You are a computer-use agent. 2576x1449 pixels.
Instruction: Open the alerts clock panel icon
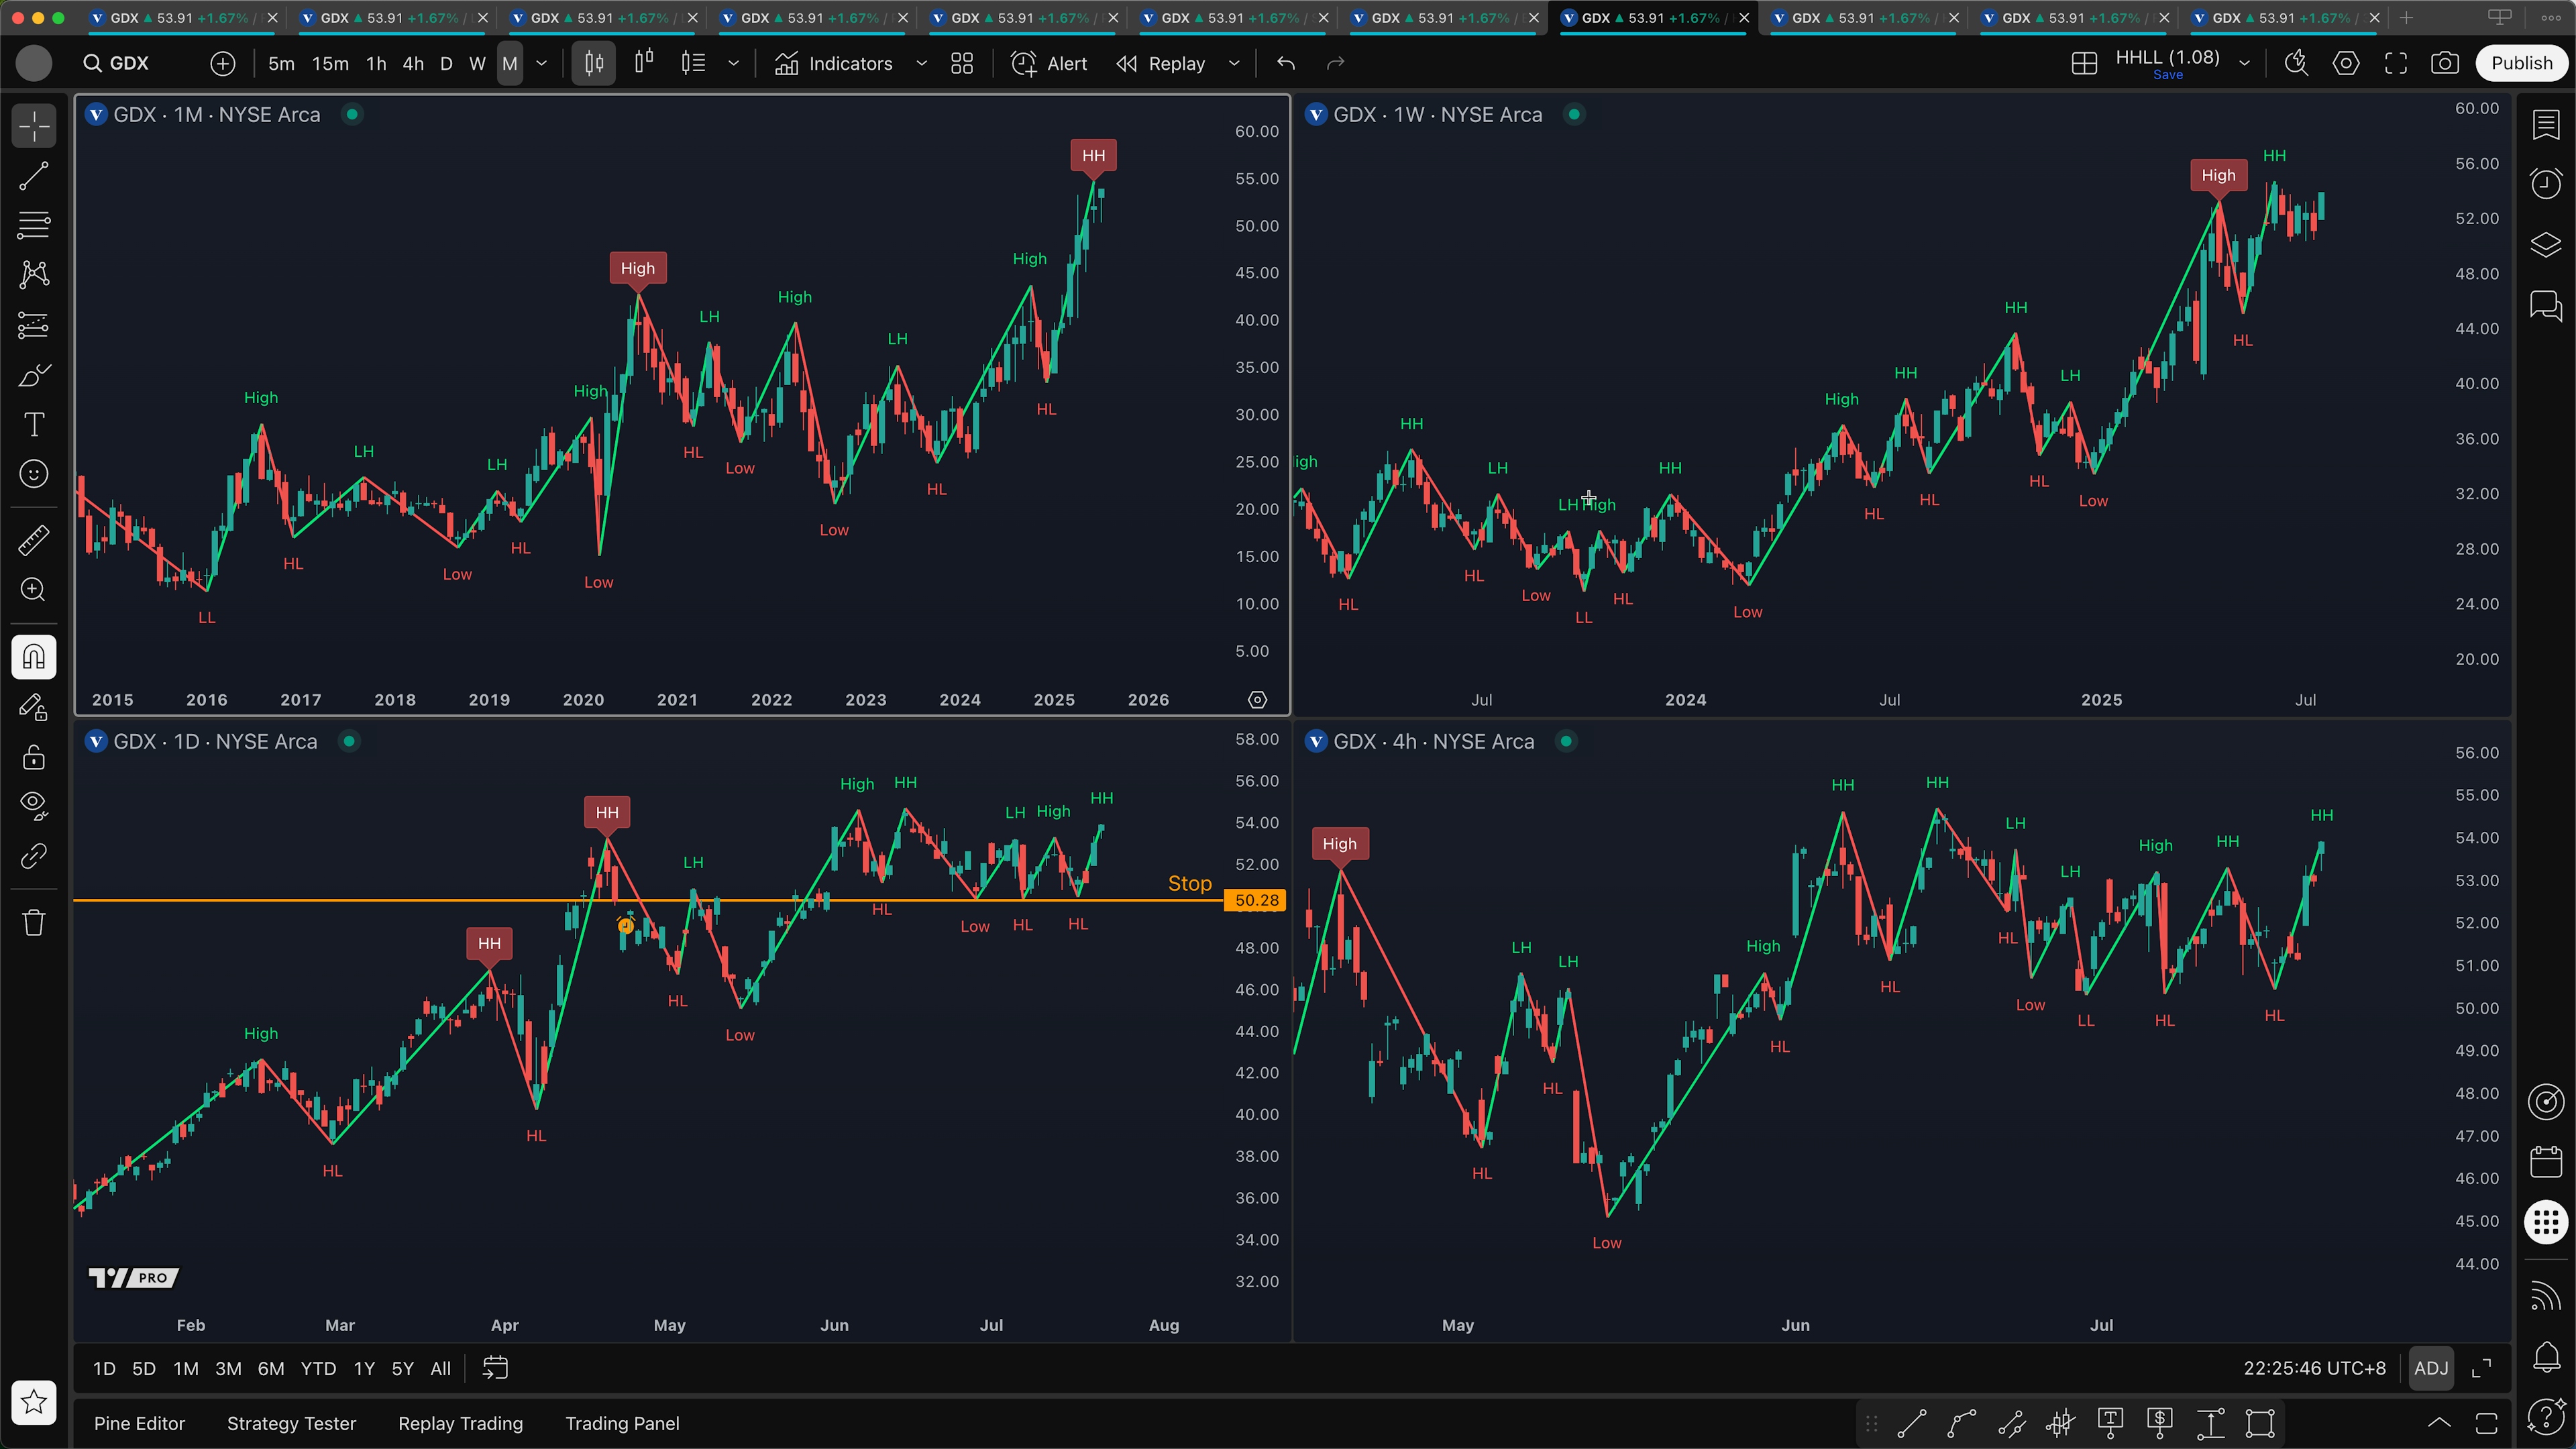click(2546, 184)
